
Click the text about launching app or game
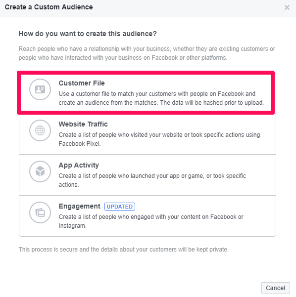152,180
